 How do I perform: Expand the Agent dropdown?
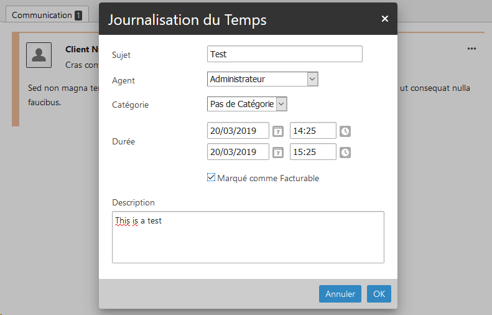tap(312, 79)
